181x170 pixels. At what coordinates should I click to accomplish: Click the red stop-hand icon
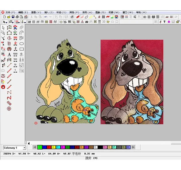(x=3, y=87)
